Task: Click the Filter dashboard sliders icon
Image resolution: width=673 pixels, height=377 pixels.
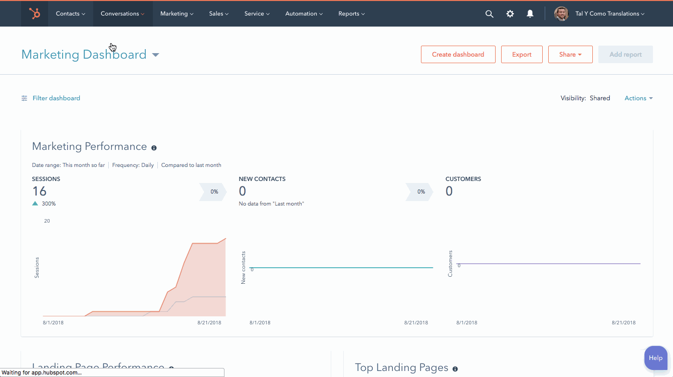Action: pos(24,98)
